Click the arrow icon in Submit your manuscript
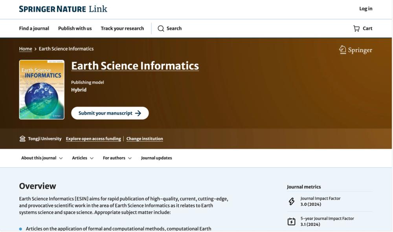Viewport: 393px width, 232px height. 138,113
